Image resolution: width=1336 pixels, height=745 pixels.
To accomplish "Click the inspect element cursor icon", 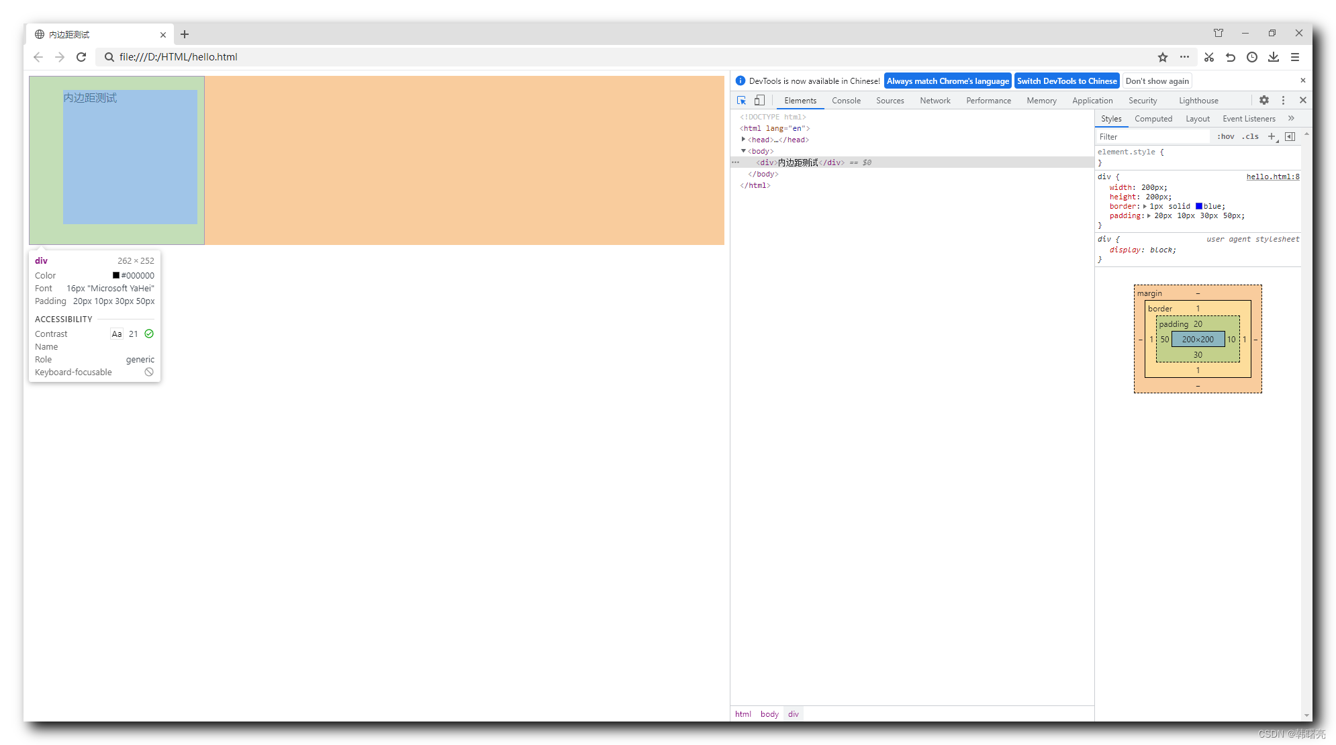I will click(x=743, y=100).
